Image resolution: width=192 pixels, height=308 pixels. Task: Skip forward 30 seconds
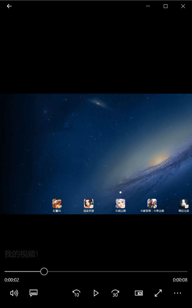point(115,293)
